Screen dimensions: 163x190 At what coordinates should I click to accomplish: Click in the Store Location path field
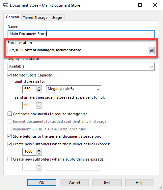click(x=78, y=50)
